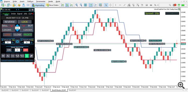Select the horizontal line drawing tool
This screenshot has height=92, width=188.
120,5
